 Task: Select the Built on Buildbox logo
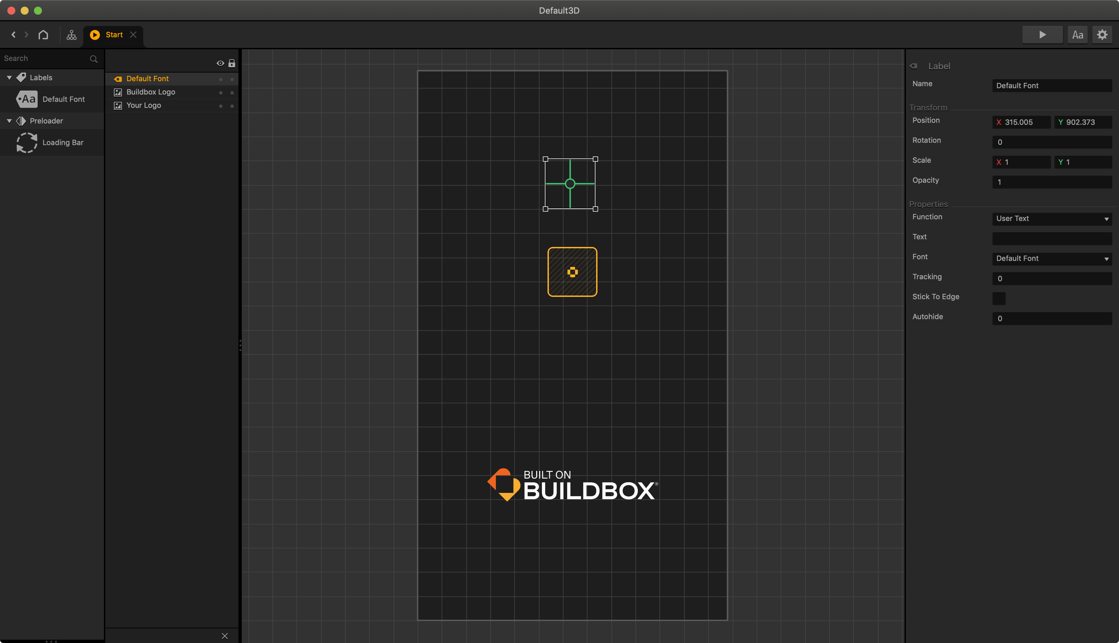pyautogui.click(x=572, y=485)
